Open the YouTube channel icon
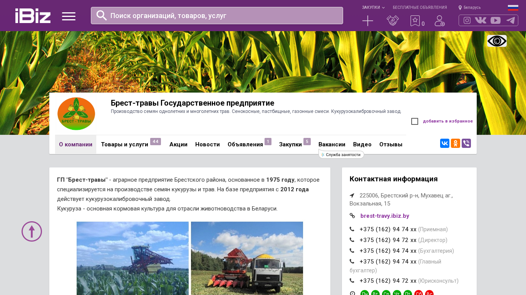The width and height of the screenshot is (526, 295). click(496, 20)
